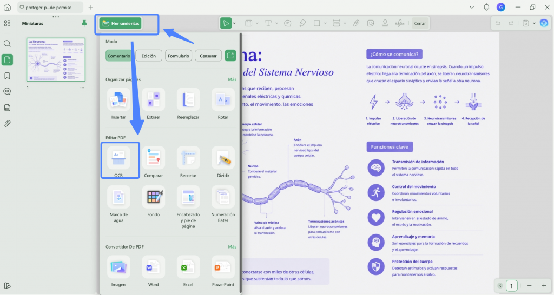This screenshot has height=295, width=554.
Task: Open the Marca de agua tool
Action: pyautogui.click(x=118, y=205)
